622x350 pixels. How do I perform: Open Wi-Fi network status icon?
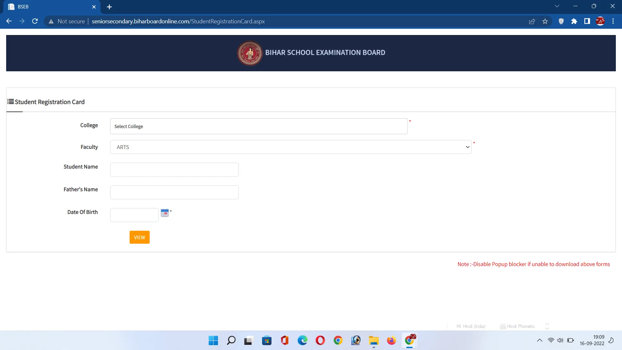tap(551, 340)
